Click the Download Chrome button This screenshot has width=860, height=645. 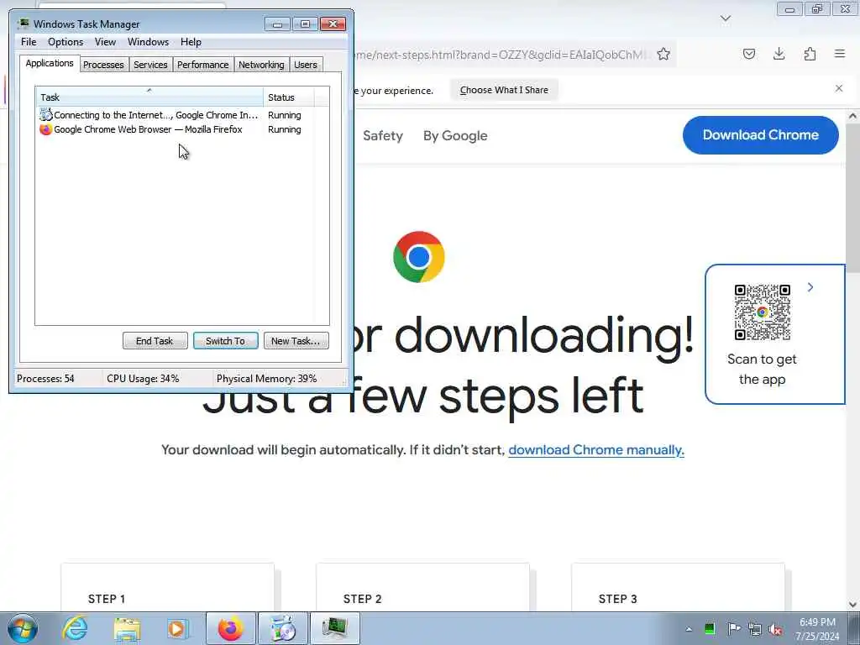pyautogui.click(x=761, y=135)
